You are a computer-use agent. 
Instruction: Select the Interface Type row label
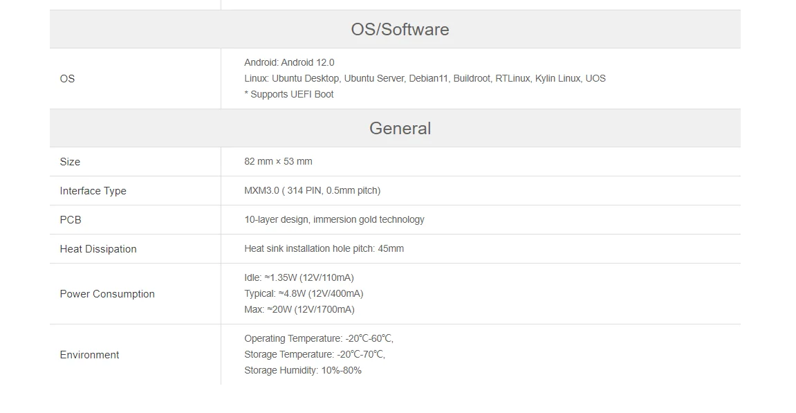pos(93,191)
